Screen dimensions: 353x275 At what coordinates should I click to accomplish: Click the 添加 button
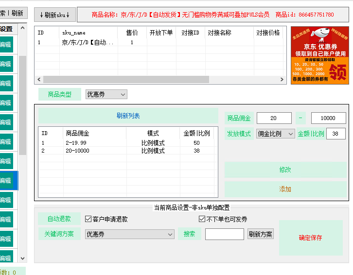[x=285, y=189]
